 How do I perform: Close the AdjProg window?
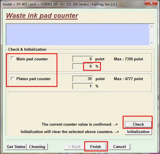click(151, 3)
